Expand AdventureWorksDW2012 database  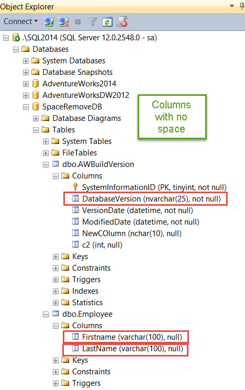tap(26, 95)
